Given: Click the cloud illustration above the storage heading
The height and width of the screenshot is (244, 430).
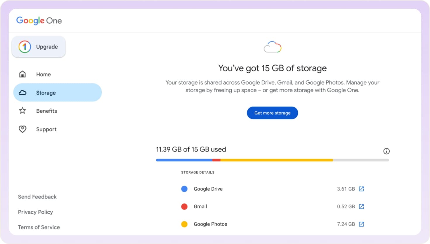Looking at the screenshot, I should tap(272, 47).
